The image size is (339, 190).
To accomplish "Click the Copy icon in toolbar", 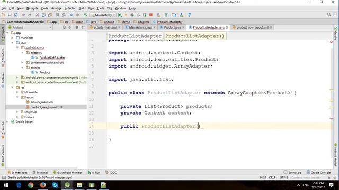I will point(43,15).
